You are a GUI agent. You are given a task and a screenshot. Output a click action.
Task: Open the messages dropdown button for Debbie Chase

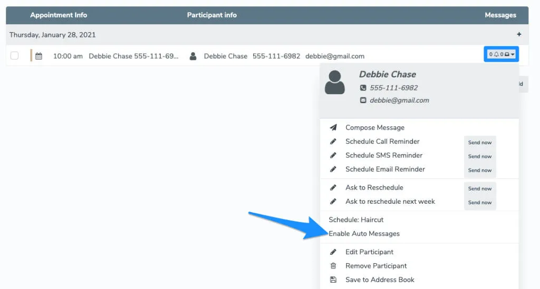(502, 54)
